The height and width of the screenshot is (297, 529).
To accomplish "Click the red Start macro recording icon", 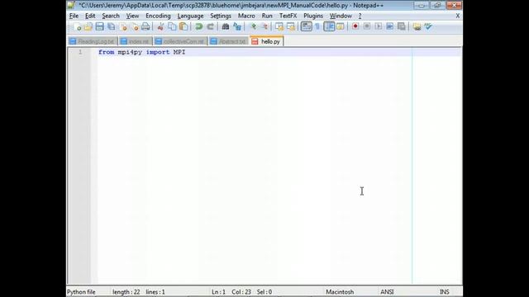I will (355, 26).
